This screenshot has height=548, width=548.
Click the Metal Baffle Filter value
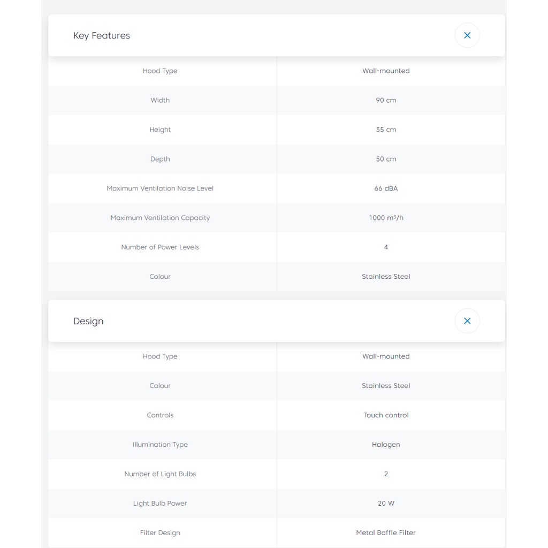[x=386, y=533]
